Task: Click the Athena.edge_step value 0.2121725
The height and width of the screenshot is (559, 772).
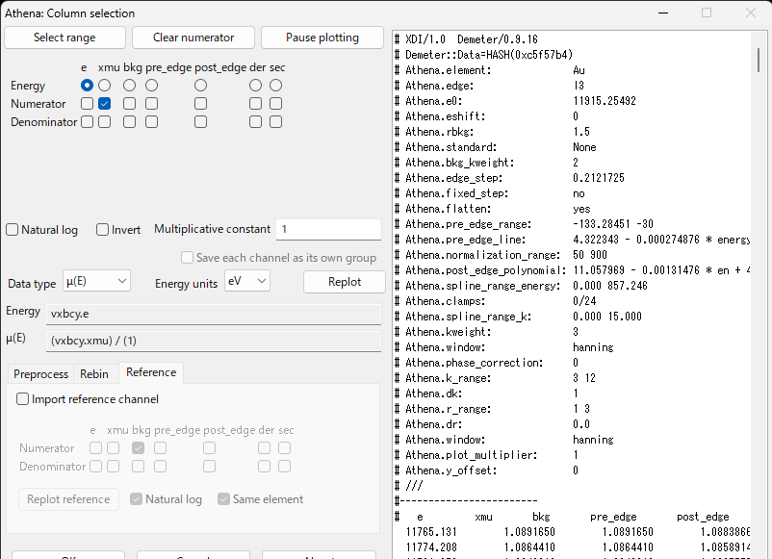Action: pos(599,178)
